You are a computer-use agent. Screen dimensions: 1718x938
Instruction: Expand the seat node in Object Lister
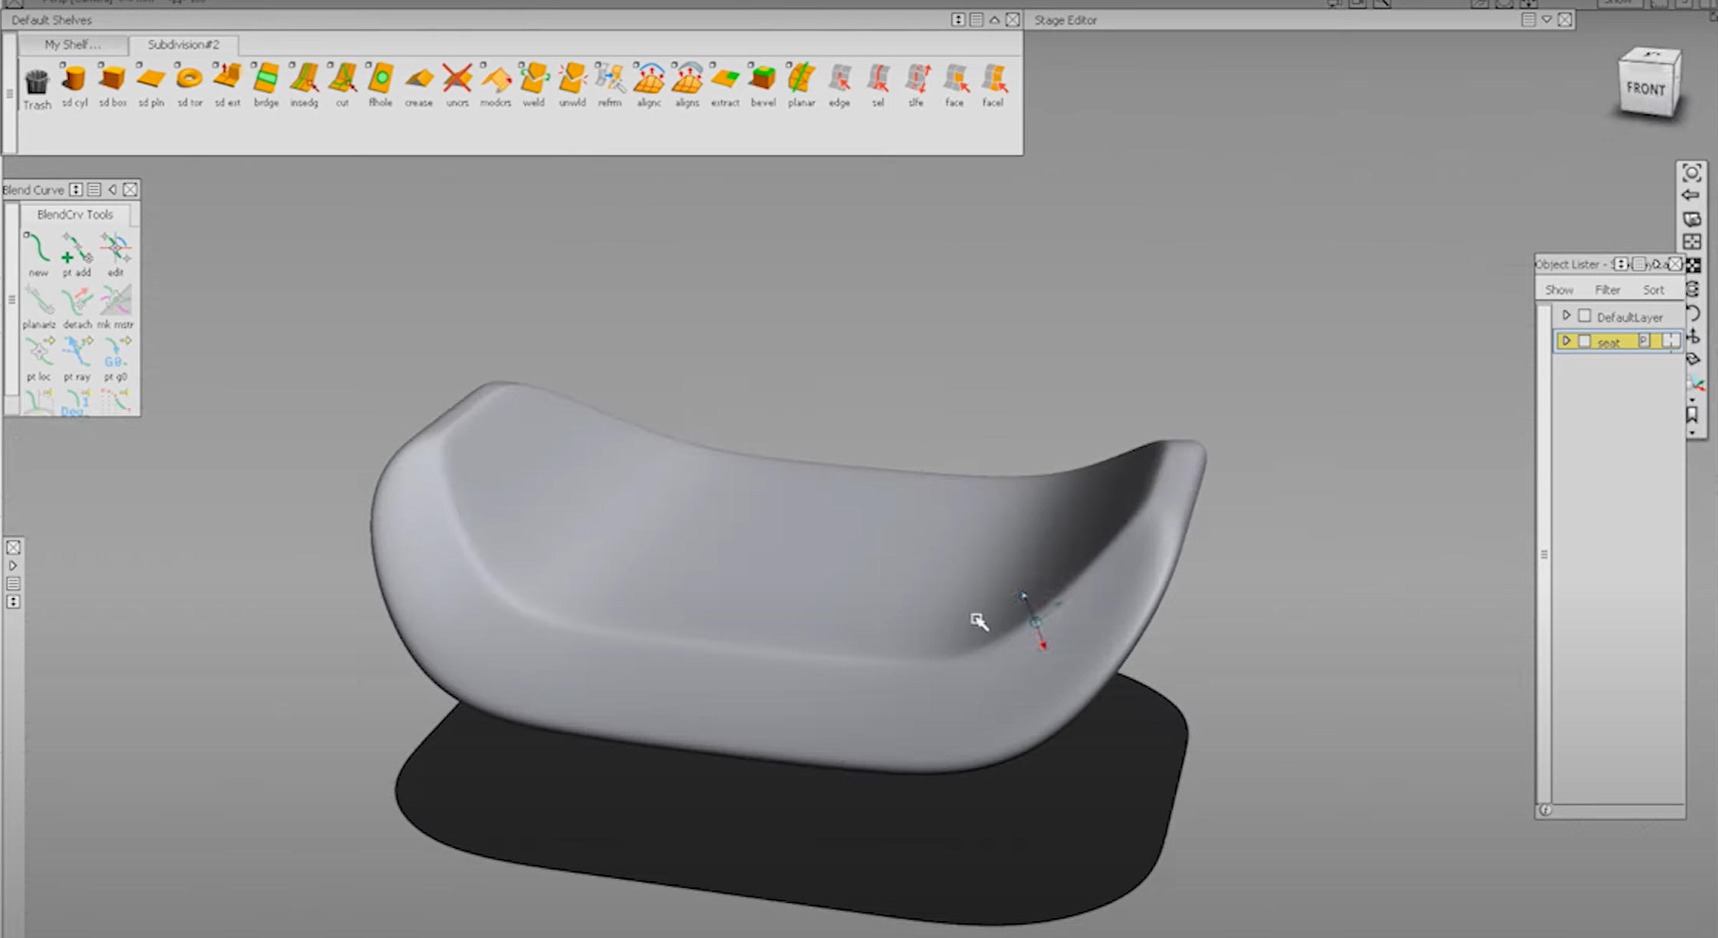[1566, 342]
